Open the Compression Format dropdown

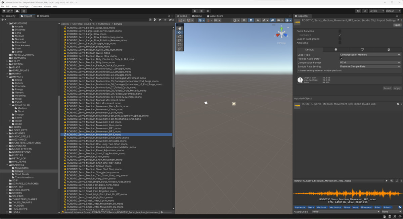(370, 63)
